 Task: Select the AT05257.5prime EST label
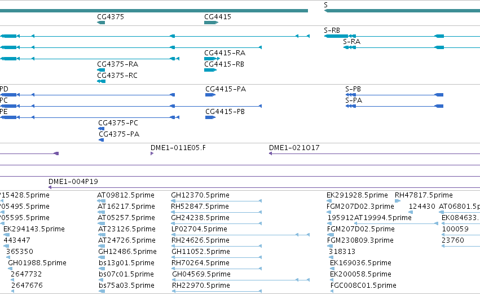(127, 218)
